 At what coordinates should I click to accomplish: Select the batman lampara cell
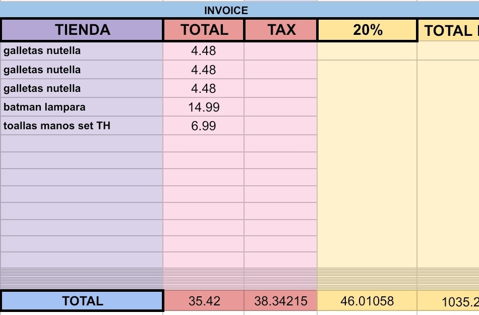(x=82, y=107)
